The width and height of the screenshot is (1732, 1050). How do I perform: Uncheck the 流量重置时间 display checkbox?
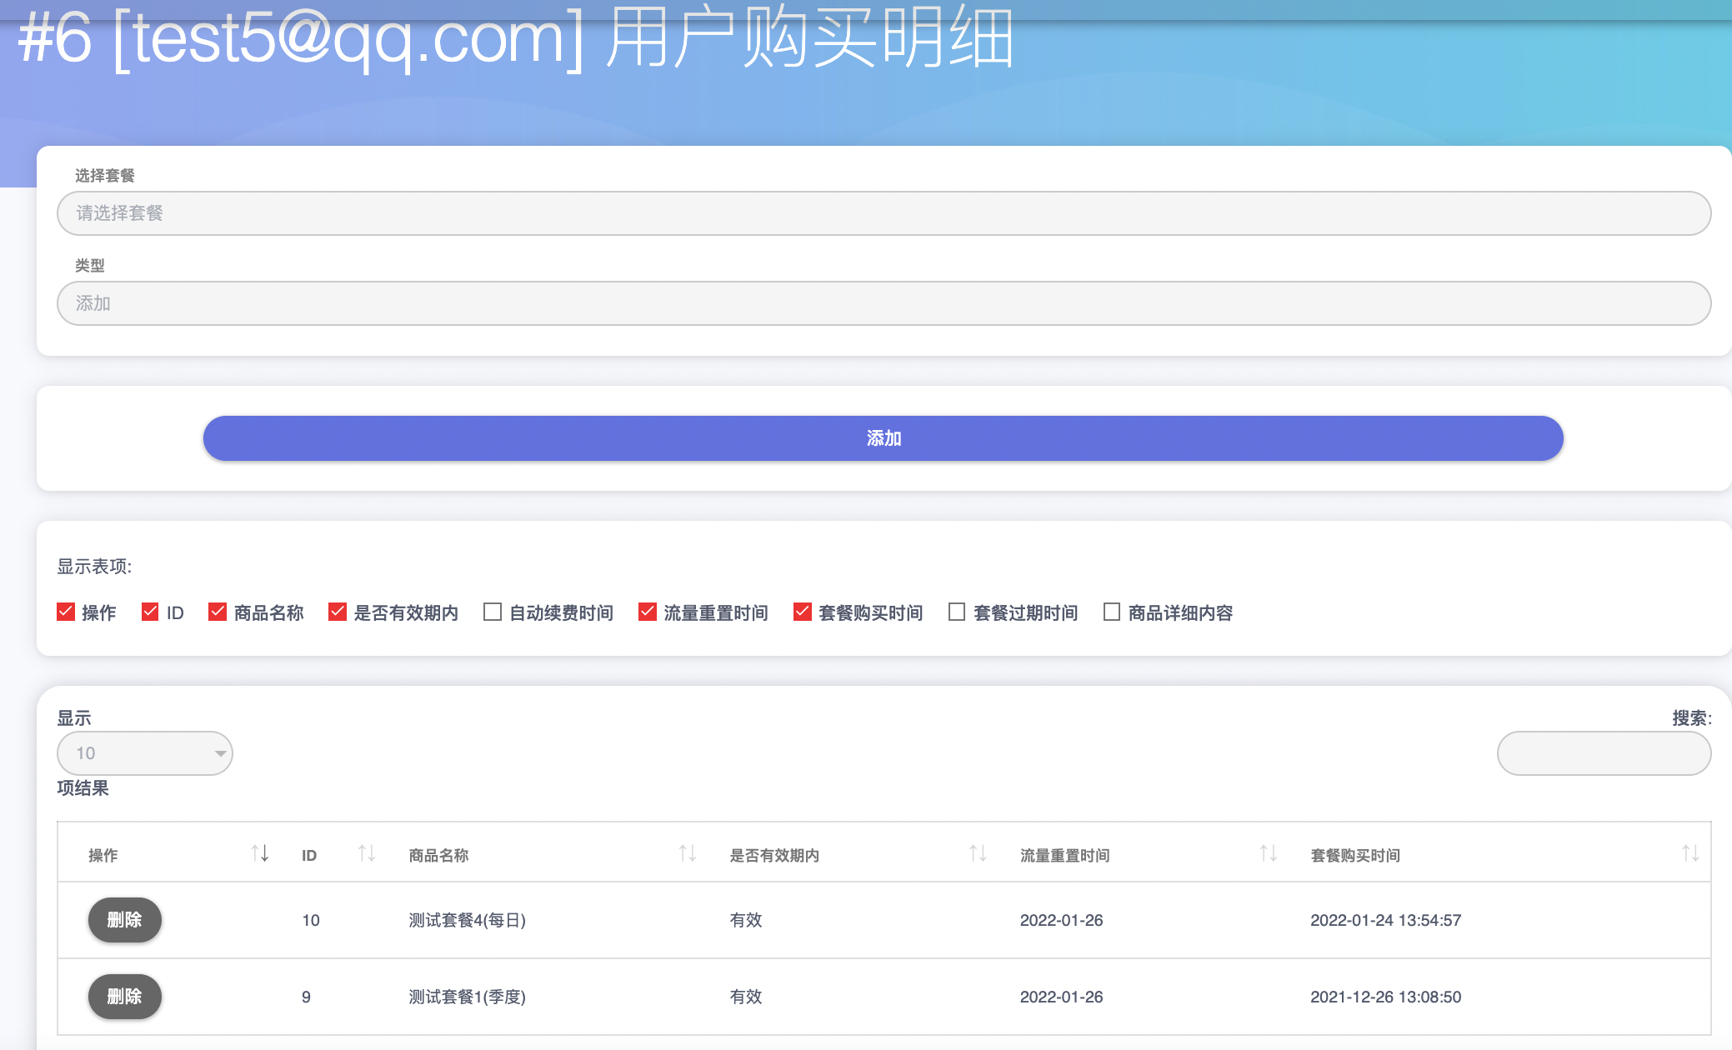point(647,612)
